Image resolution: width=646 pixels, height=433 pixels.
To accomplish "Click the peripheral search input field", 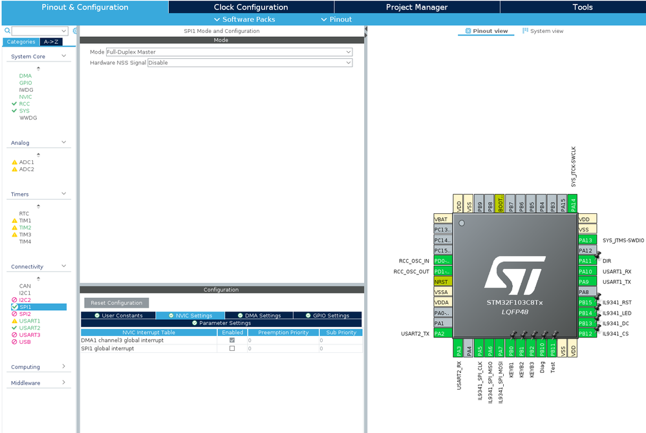I will pyautogui.click(x=36, y=31).
